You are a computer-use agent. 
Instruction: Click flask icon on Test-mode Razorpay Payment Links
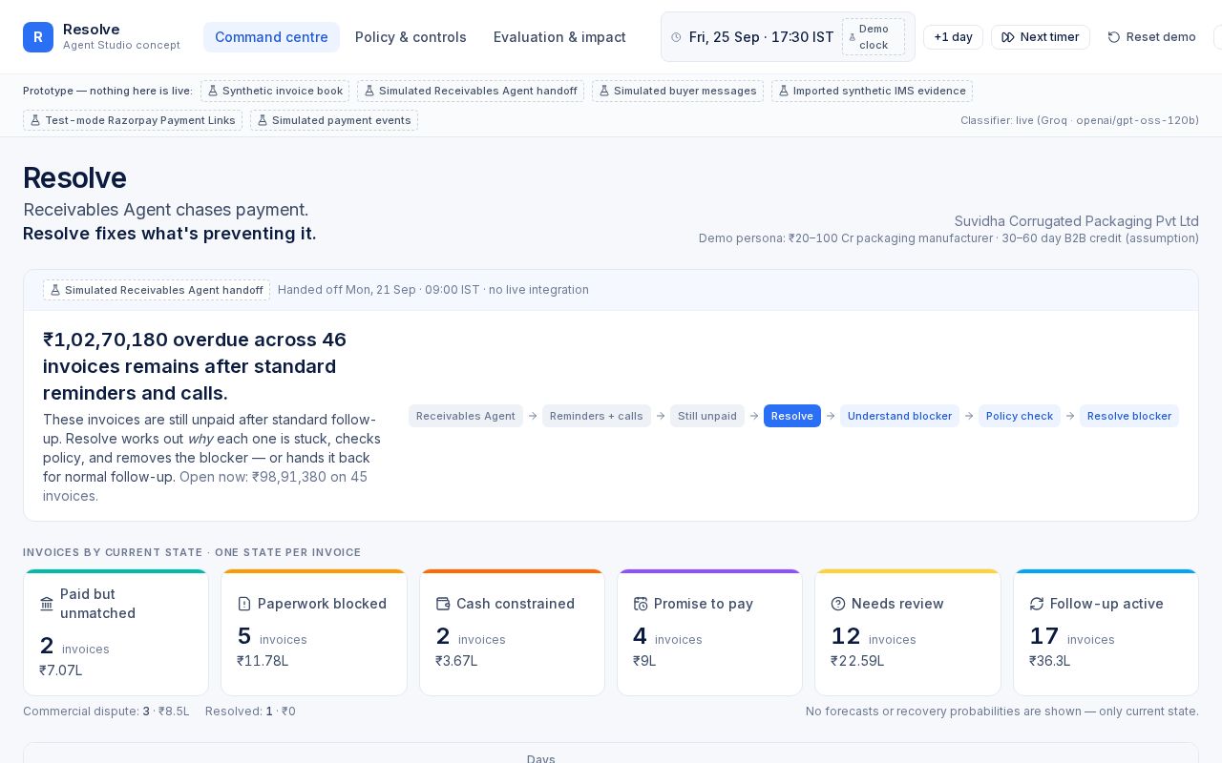(35, 120)
